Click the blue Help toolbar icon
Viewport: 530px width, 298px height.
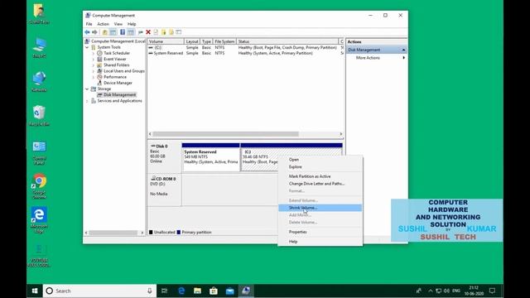coord(123,32)
